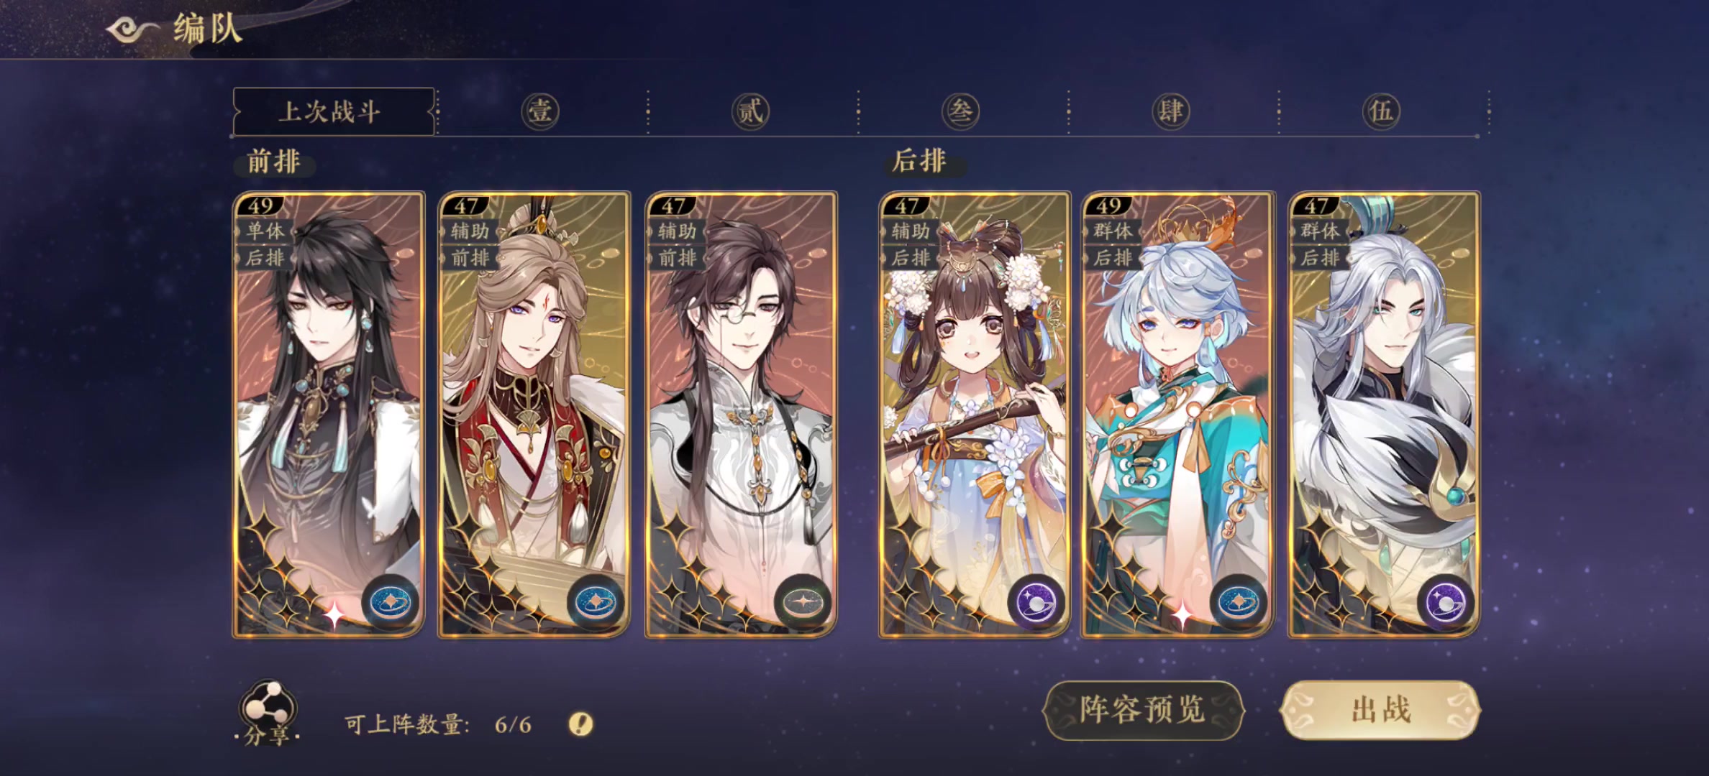Click the back cloud icon beside 编队

click(132, 30)
